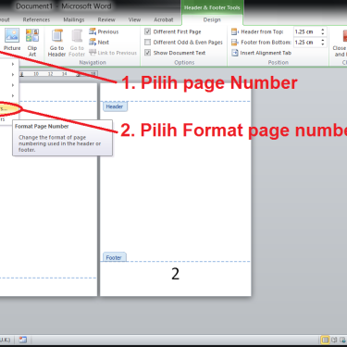Click the page number 2 in the footer

(x=175, y=274)
